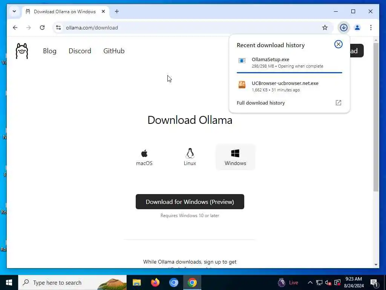
Task: Click the page vertical scrollbar thumb
Action: pyautogui.click(x=376, y=117)
